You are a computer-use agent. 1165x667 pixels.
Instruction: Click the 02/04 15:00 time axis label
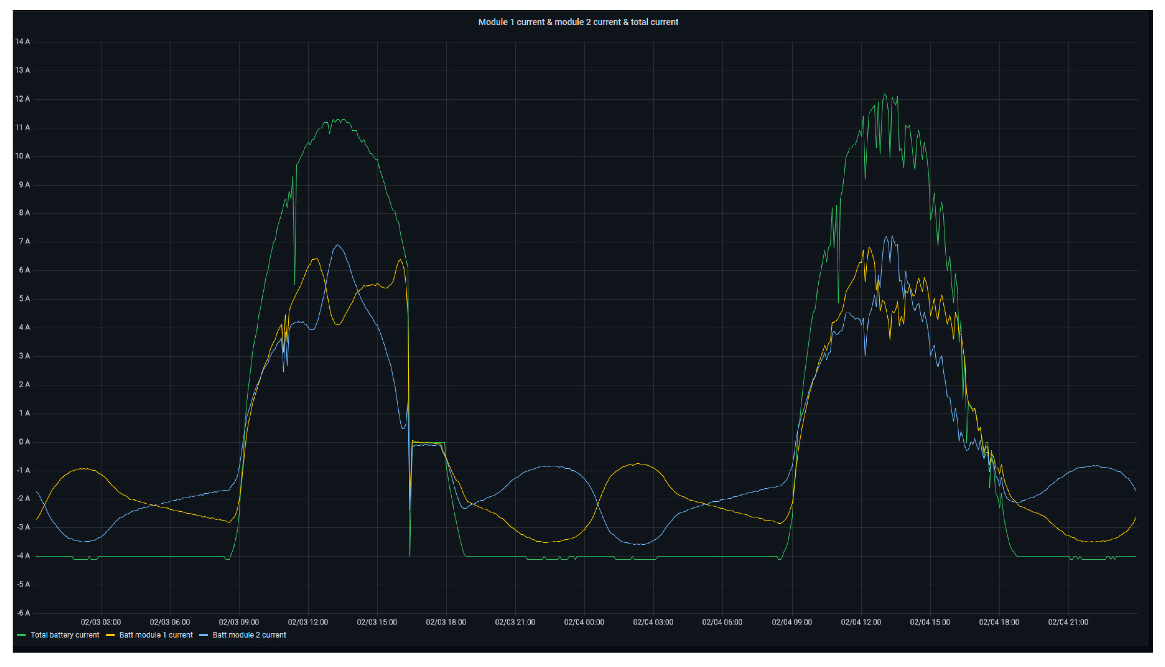tap(930, 622)
